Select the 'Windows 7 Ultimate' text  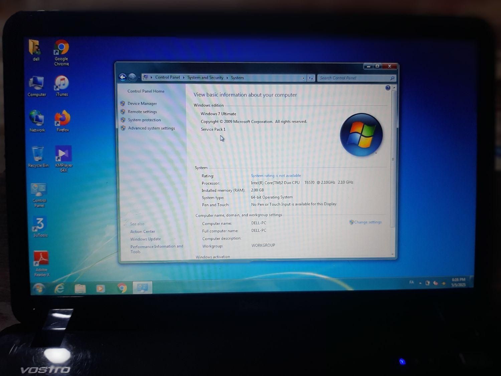coord(218,114)
